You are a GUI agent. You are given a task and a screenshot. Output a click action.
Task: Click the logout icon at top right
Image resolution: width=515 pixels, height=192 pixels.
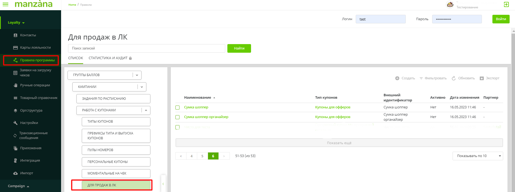coord(506,4)
